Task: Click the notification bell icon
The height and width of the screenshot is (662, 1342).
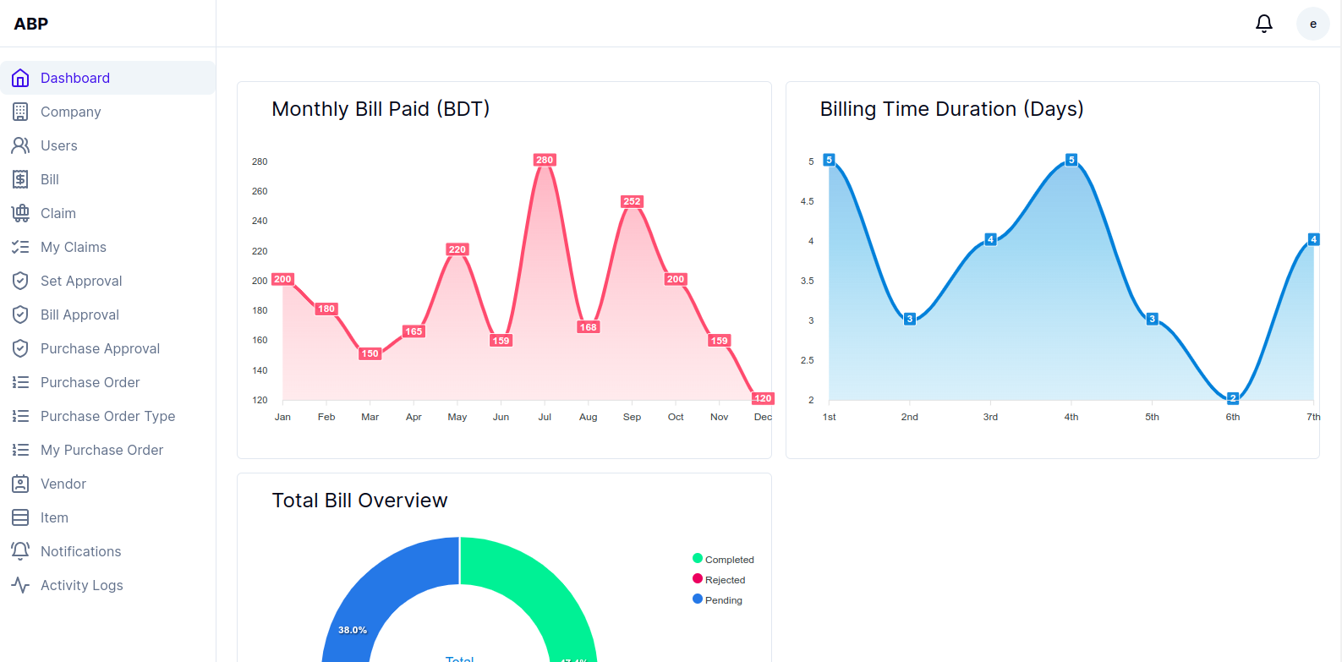Action: point(1263,24)
